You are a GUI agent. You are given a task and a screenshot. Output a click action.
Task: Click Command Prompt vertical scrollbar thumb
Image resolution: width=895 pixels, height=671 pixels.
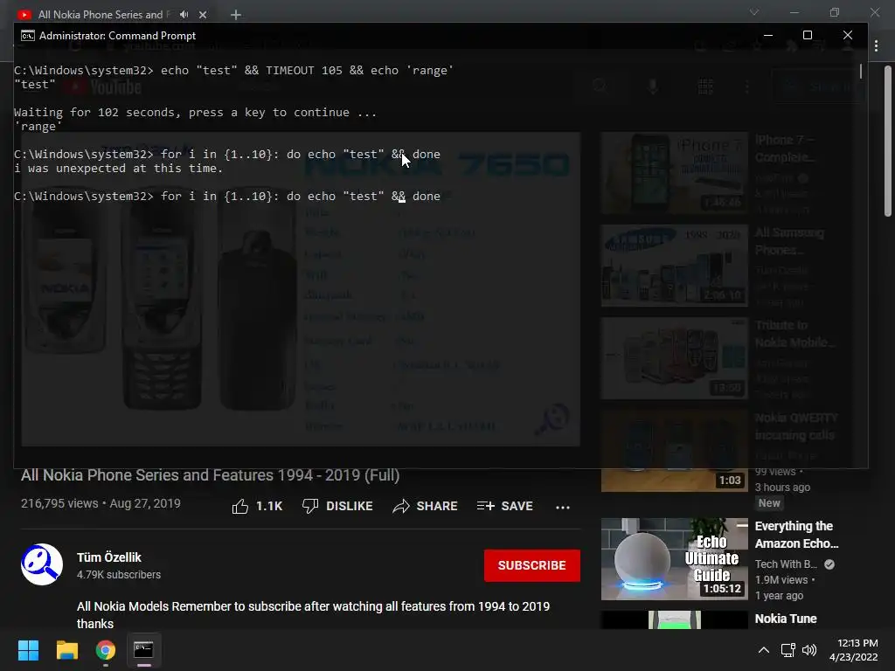861,72
